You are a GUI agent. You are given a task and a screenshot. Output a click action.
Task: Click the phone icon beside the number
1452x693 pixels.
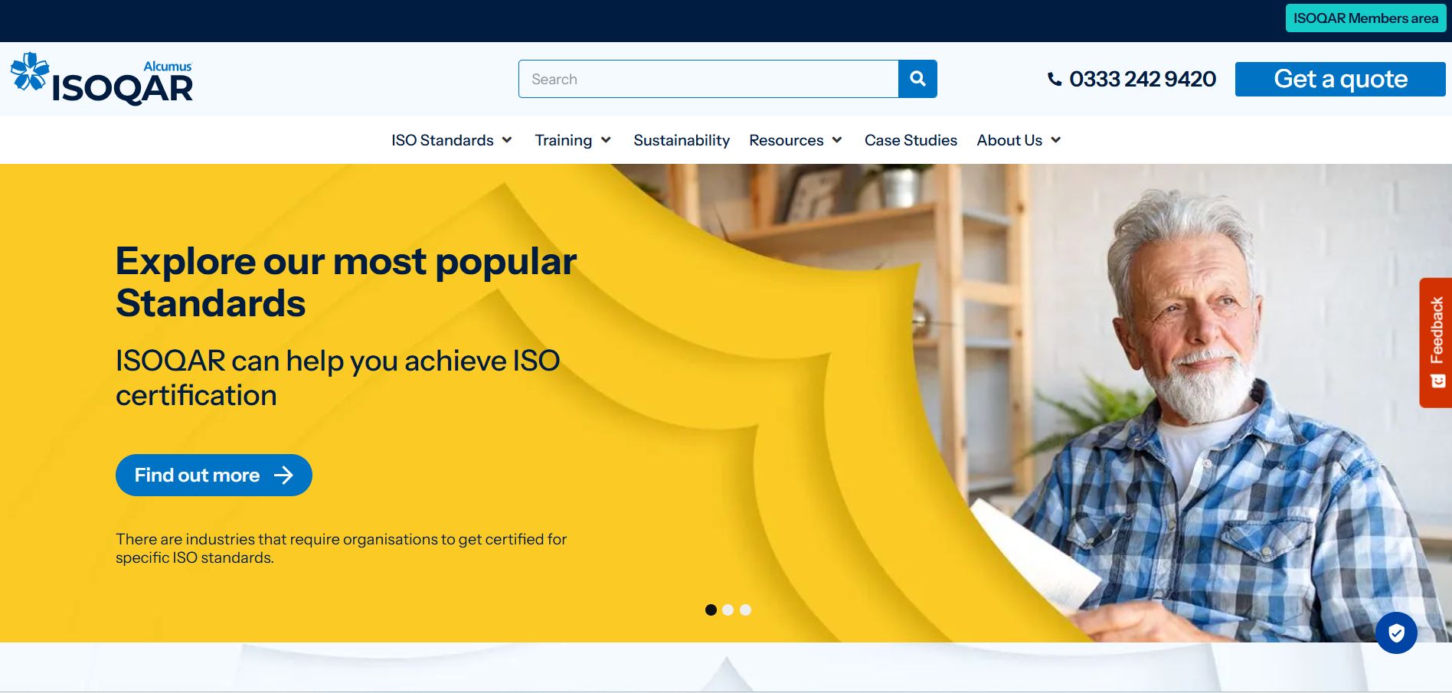pos(1055,79)
